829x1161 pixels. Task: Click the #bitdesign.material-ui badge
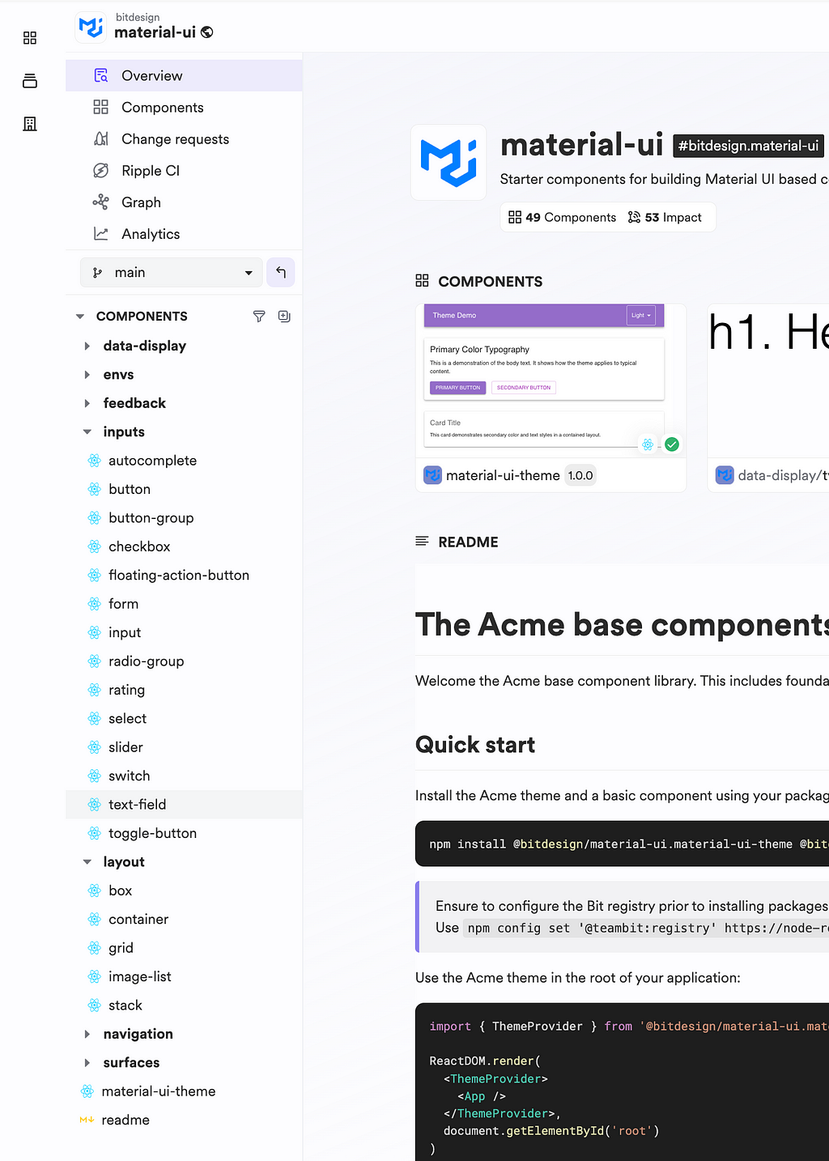[x=748, y=146]
